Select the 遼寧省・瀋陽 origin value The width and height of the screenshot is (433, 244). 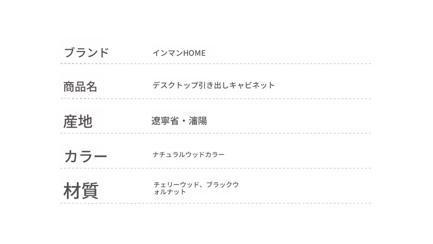179,121
